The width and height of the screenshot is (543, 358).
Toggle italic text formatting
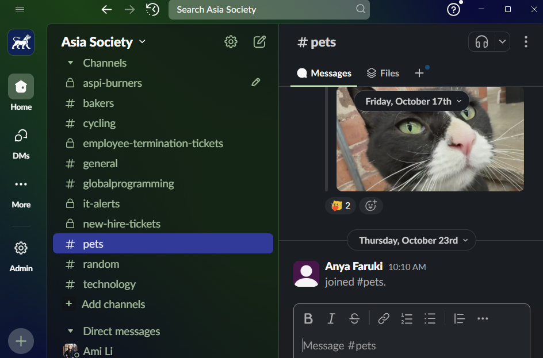pyautogui.click(x=331, y=318)
